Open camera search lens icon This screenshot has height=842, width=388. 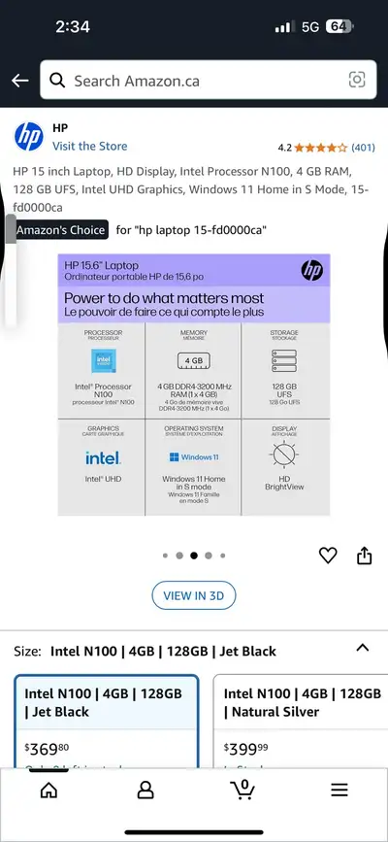357,80
